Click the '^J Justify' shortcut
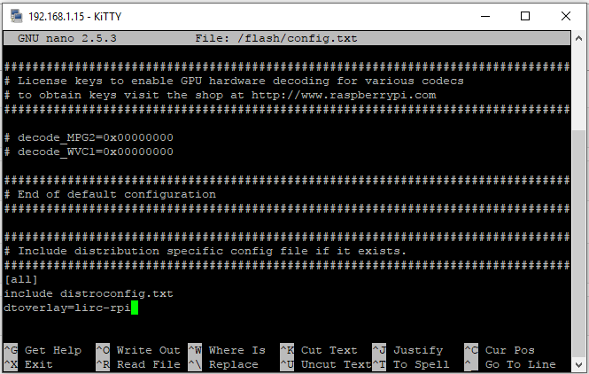This screenshot has width=589, height=374. coord(408,350)
